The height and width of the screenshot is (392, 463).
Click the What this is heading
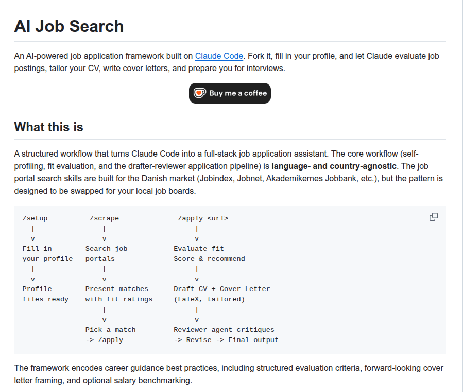[x=49, y=127]
